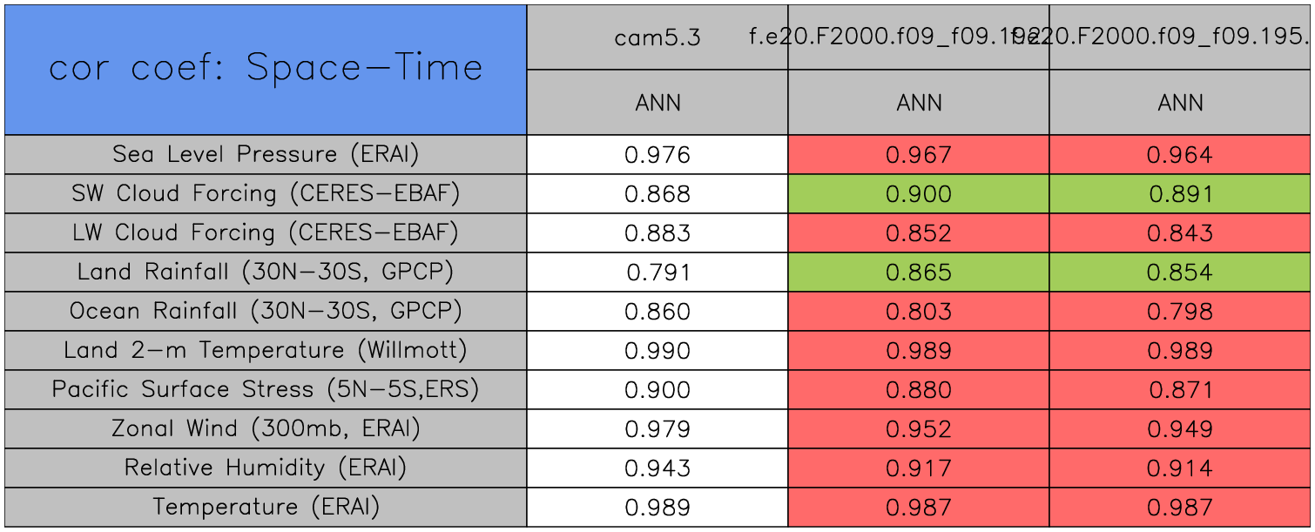Image resolution: width=1315 pixels, height=532 pixels.
Task: Select the cam5.3 column header
Action: click(x=657, y=37)
